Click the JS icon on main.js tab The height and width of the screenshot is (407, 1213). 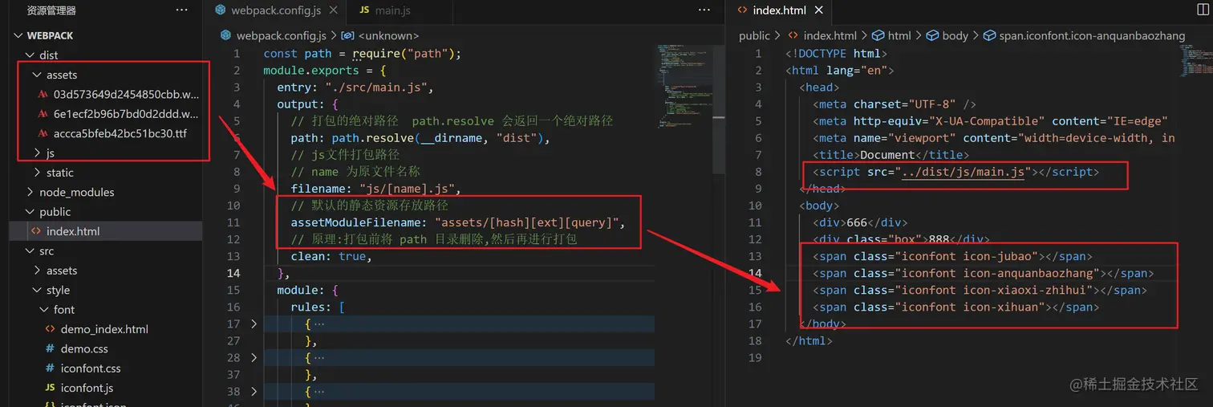tap(364, 10)
